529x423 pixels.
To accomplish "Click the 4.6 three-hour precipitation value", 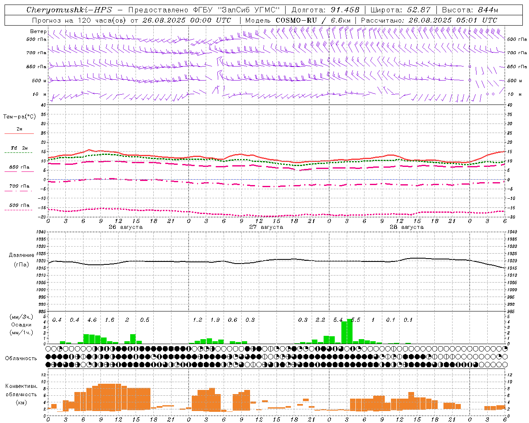I will 92,320.
